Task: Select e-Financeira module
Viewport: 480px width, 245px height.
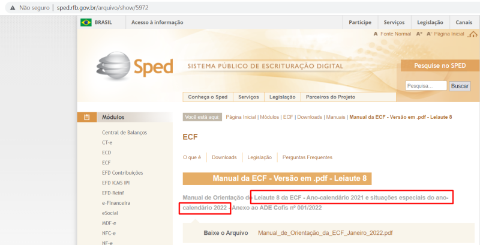Action: click(116, 203)
